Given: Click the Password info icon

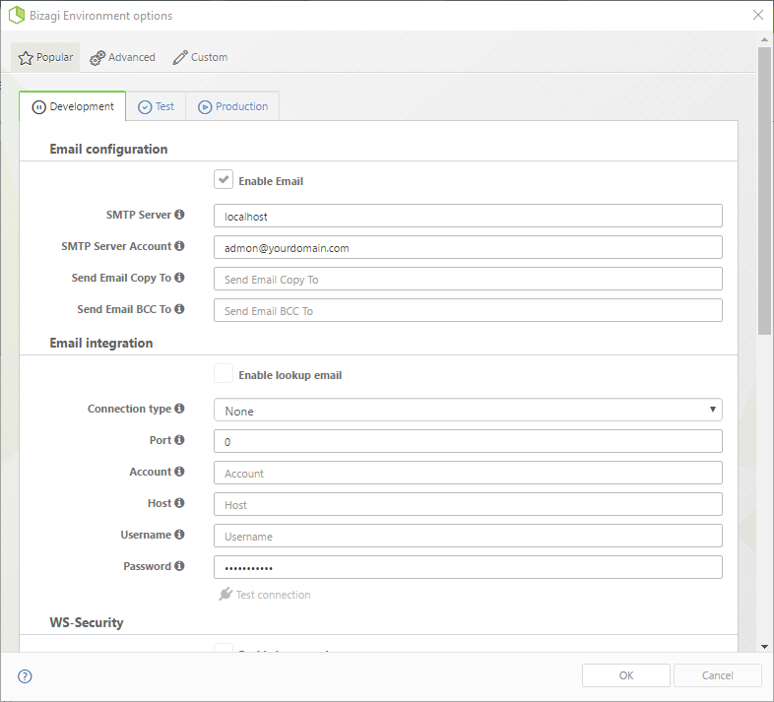Looking at the screenshot, I should tap(179, 566).
